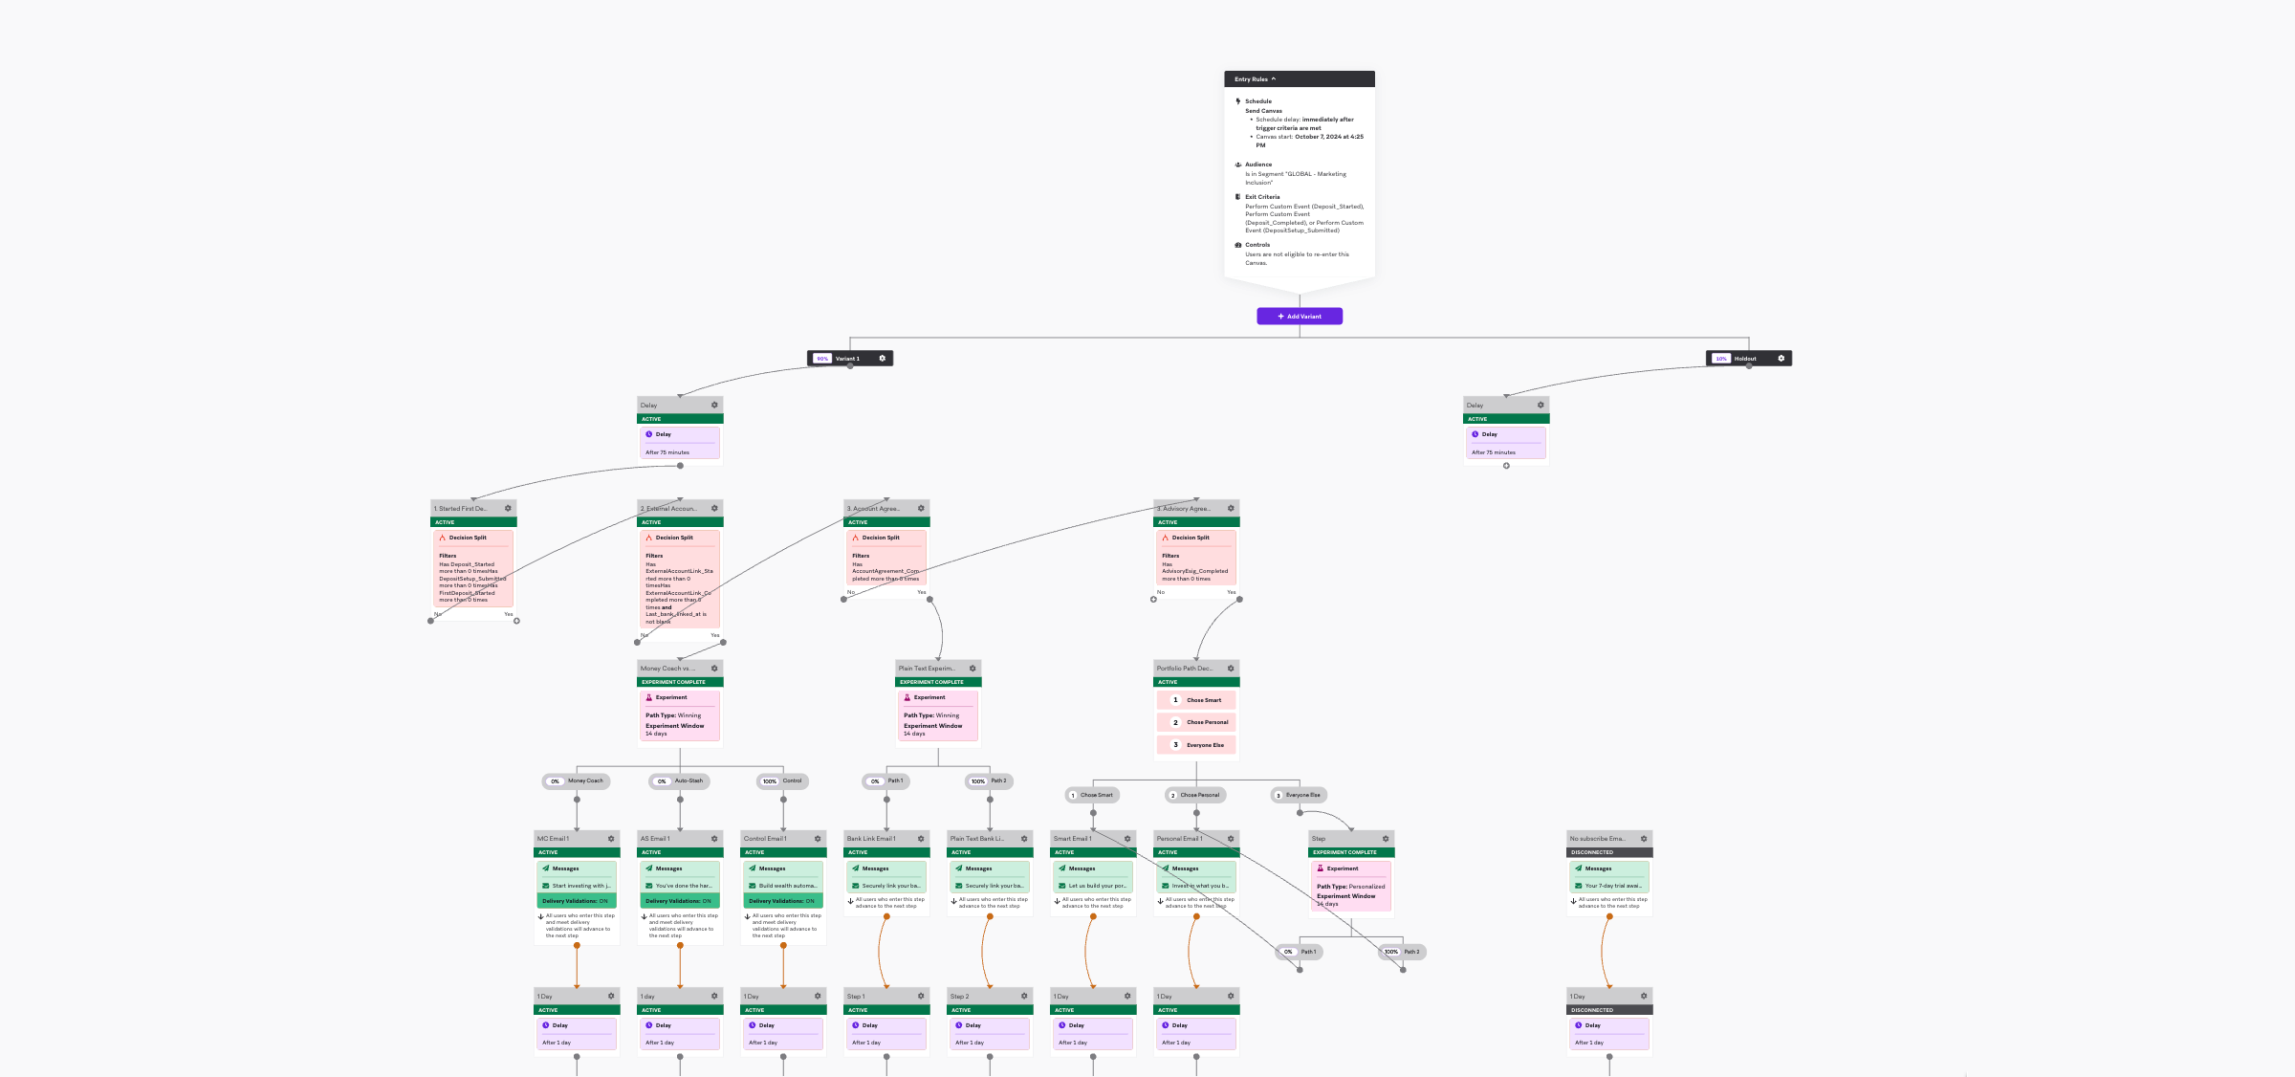
Task: Click the clock icon inside the Holdout Delay step
Action: click(1475, 433)
